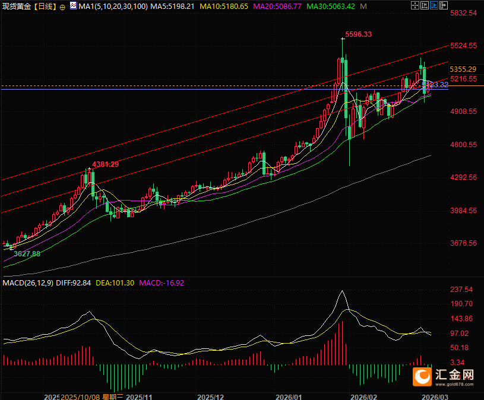Click the magenta MA20:5086.77 value
Viewport: 484px width, 400px height.
coord(277,6)
